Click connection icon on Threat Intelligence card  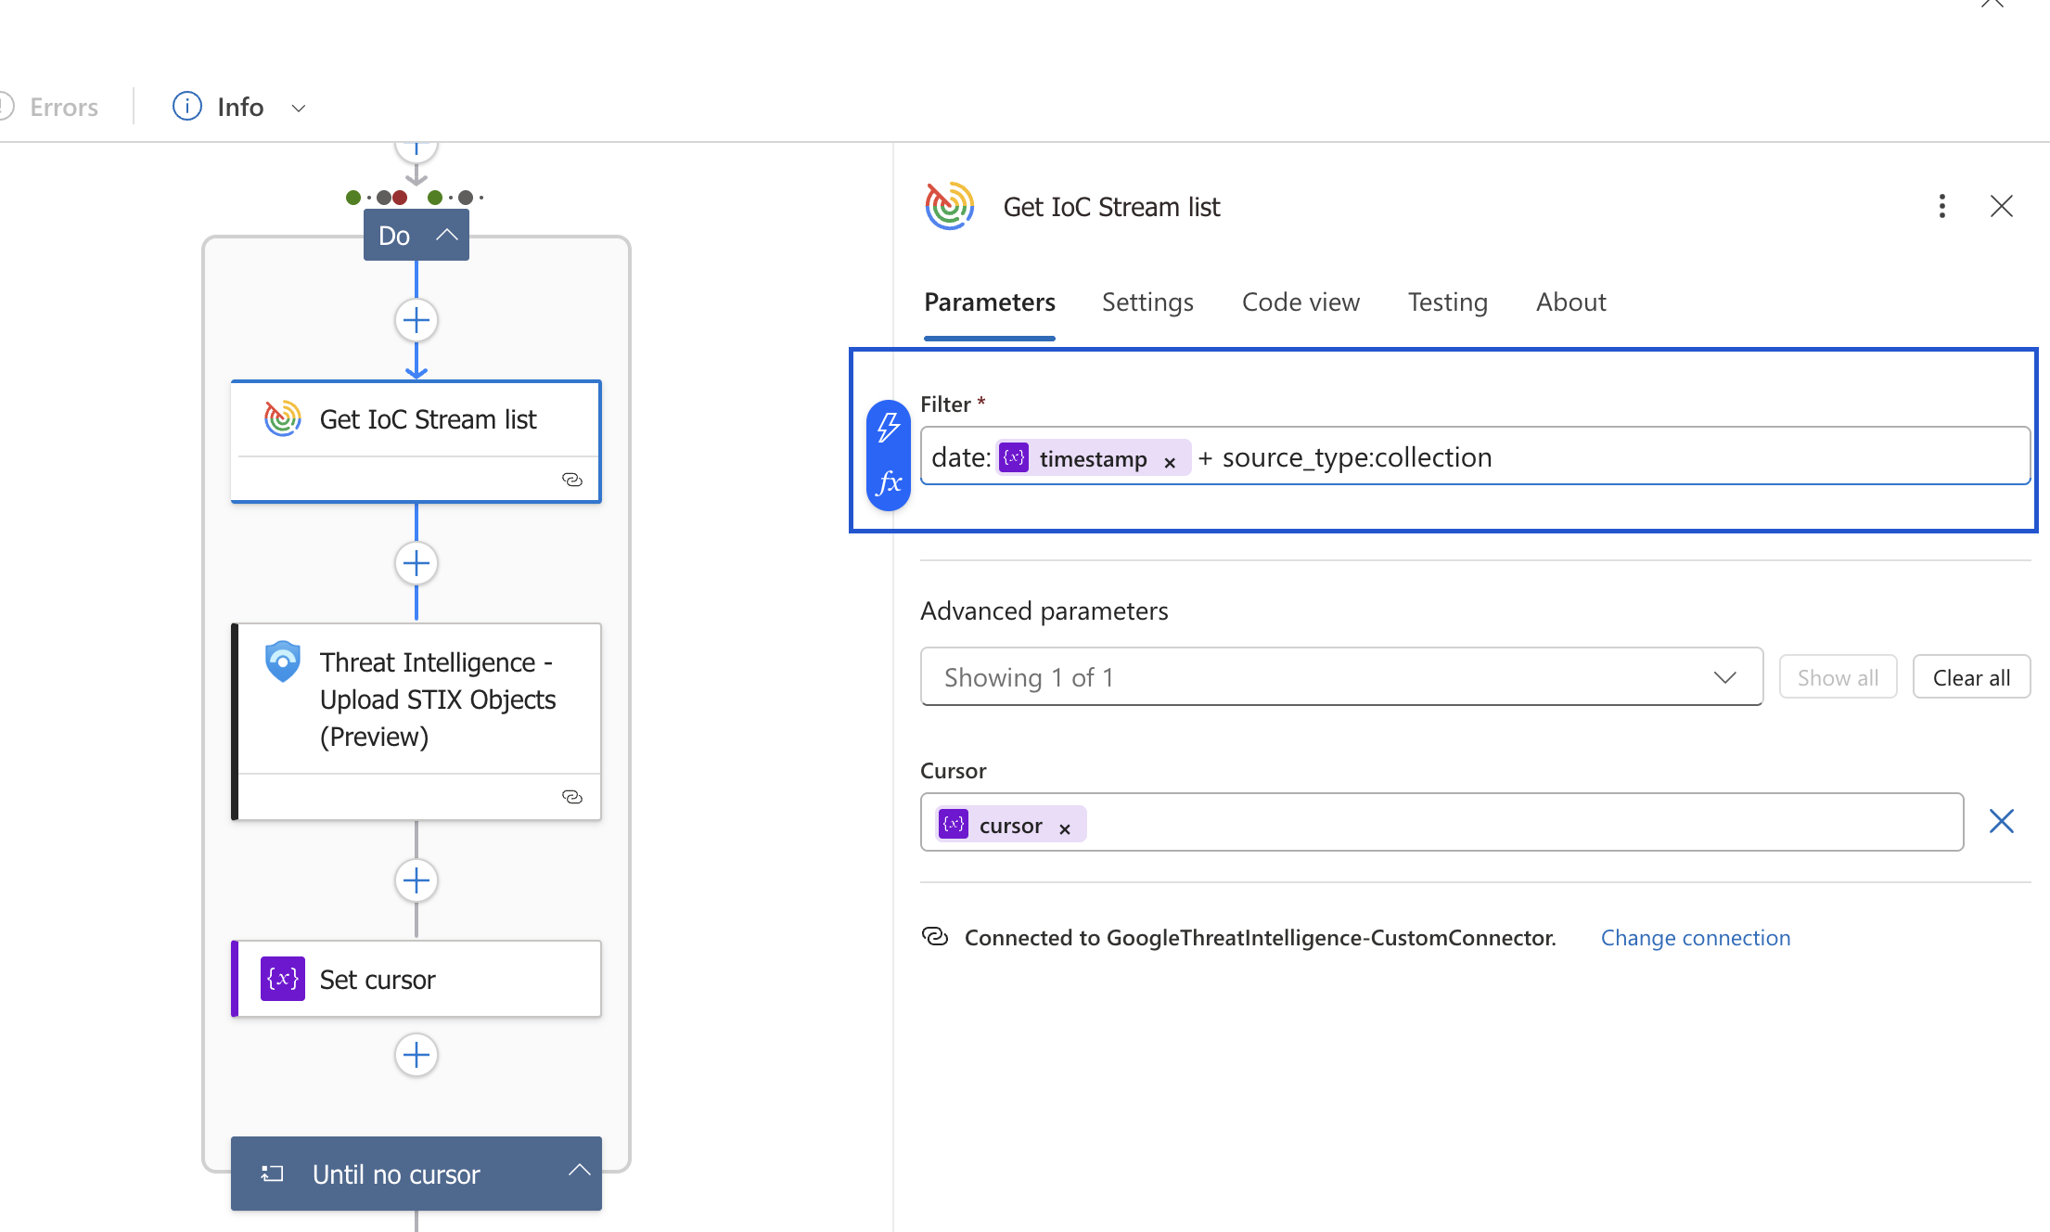[572, 797]
